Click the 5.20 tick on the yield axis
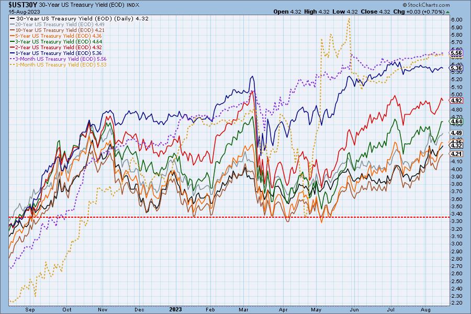 pyautogui.click(x=457, y=80)
